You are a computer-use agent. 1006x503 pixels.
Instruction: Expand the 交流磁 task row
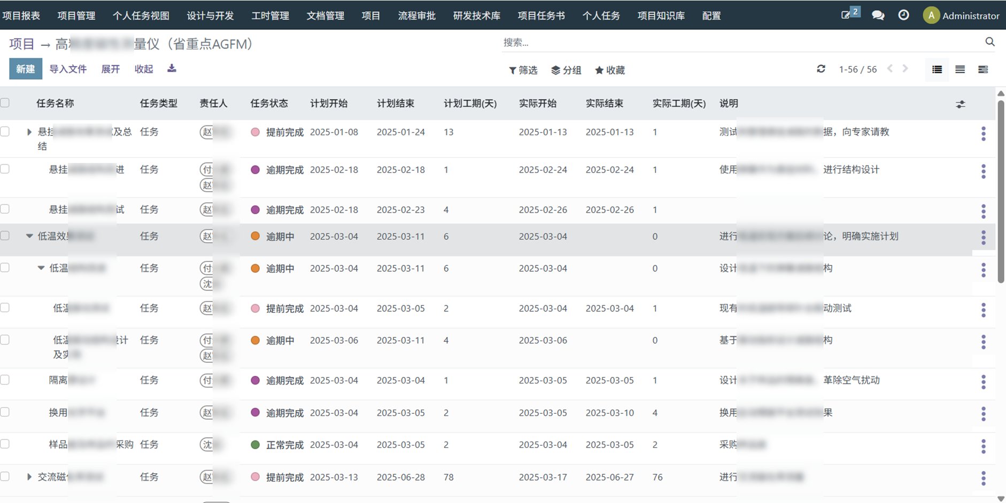click(x=29, y=477)
